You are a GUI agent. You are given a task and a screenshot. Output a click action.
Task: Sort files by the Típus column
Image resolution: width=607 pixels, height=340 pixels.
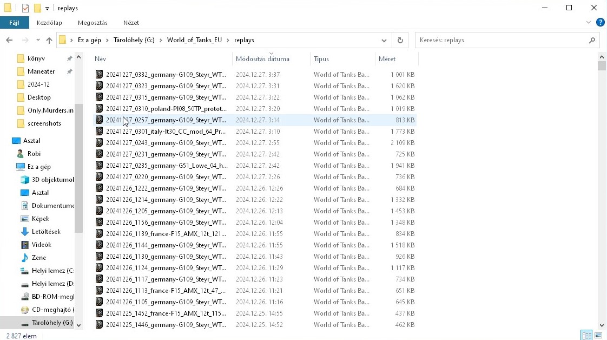pyautogui.click(x=342, y=59)
